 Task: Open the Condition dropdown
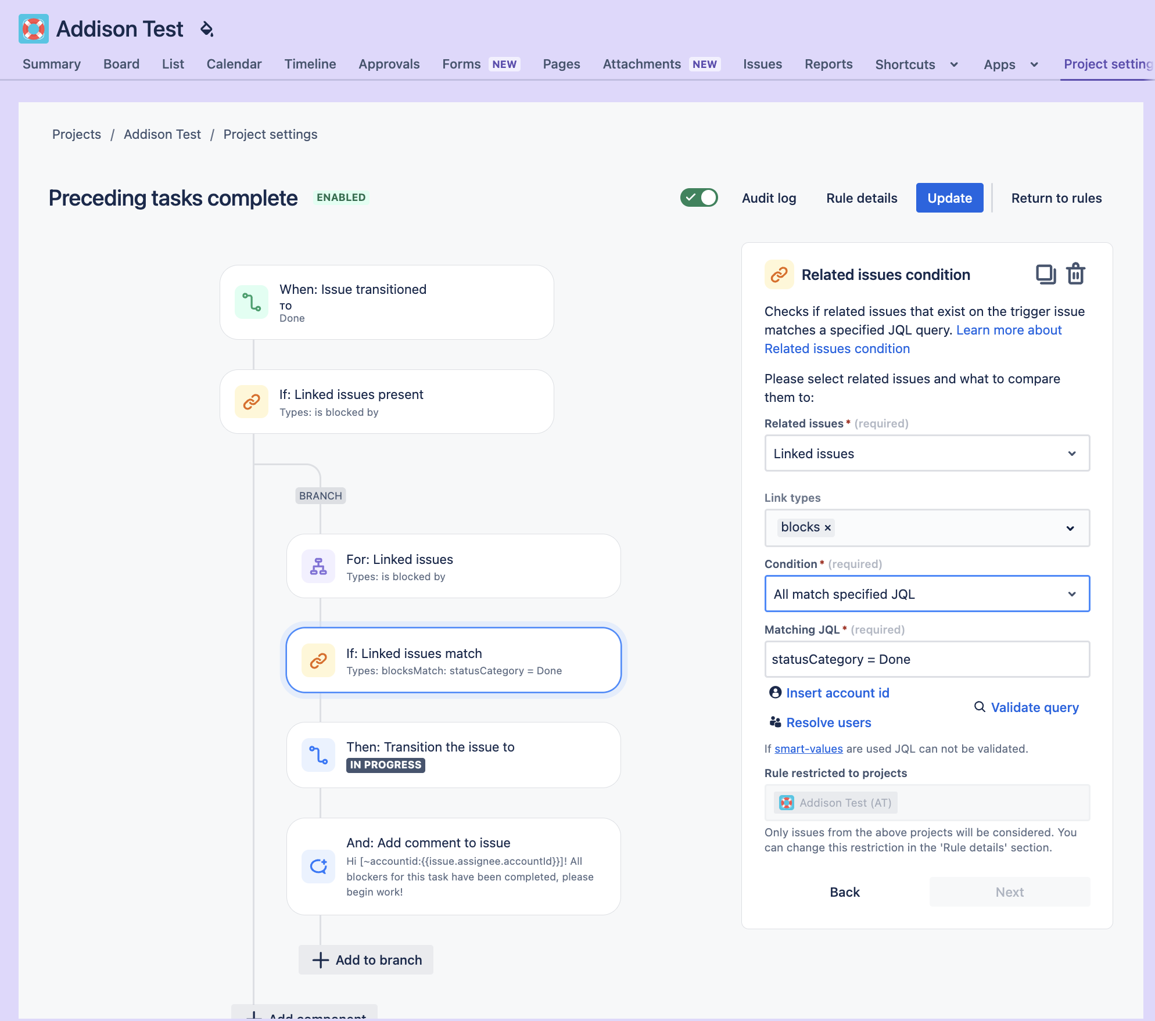[x=927, y=594]
